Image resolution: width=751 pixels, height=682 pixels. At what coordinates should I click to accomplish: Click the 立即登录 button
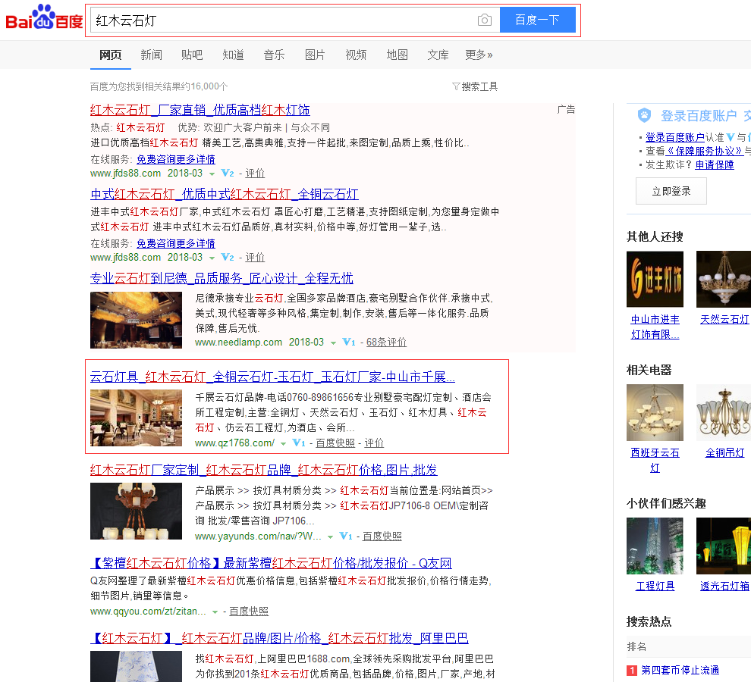[671, 191]
